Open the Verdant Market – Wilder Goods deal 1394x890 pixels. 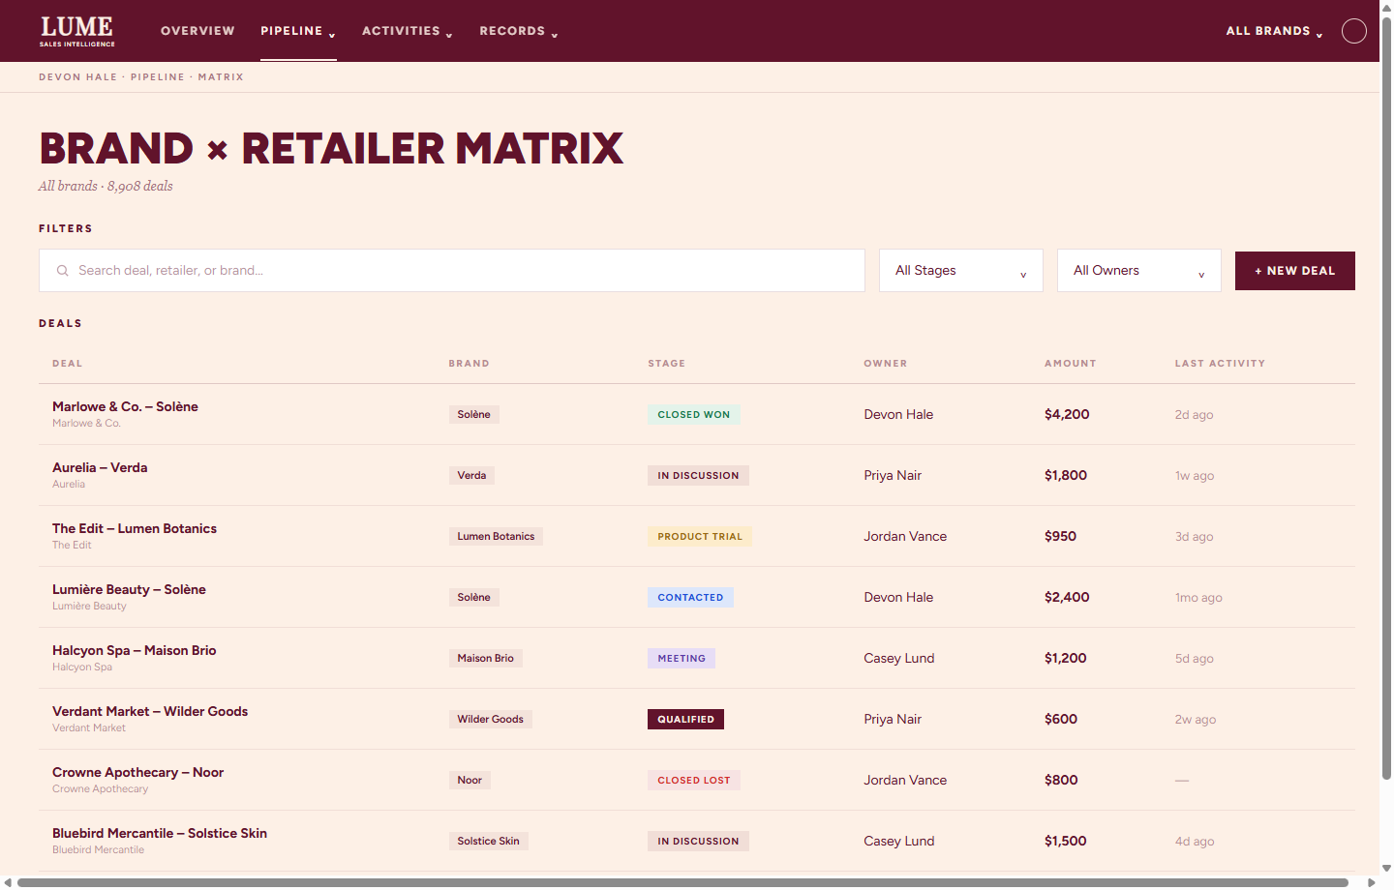click(x=150, y=712)
